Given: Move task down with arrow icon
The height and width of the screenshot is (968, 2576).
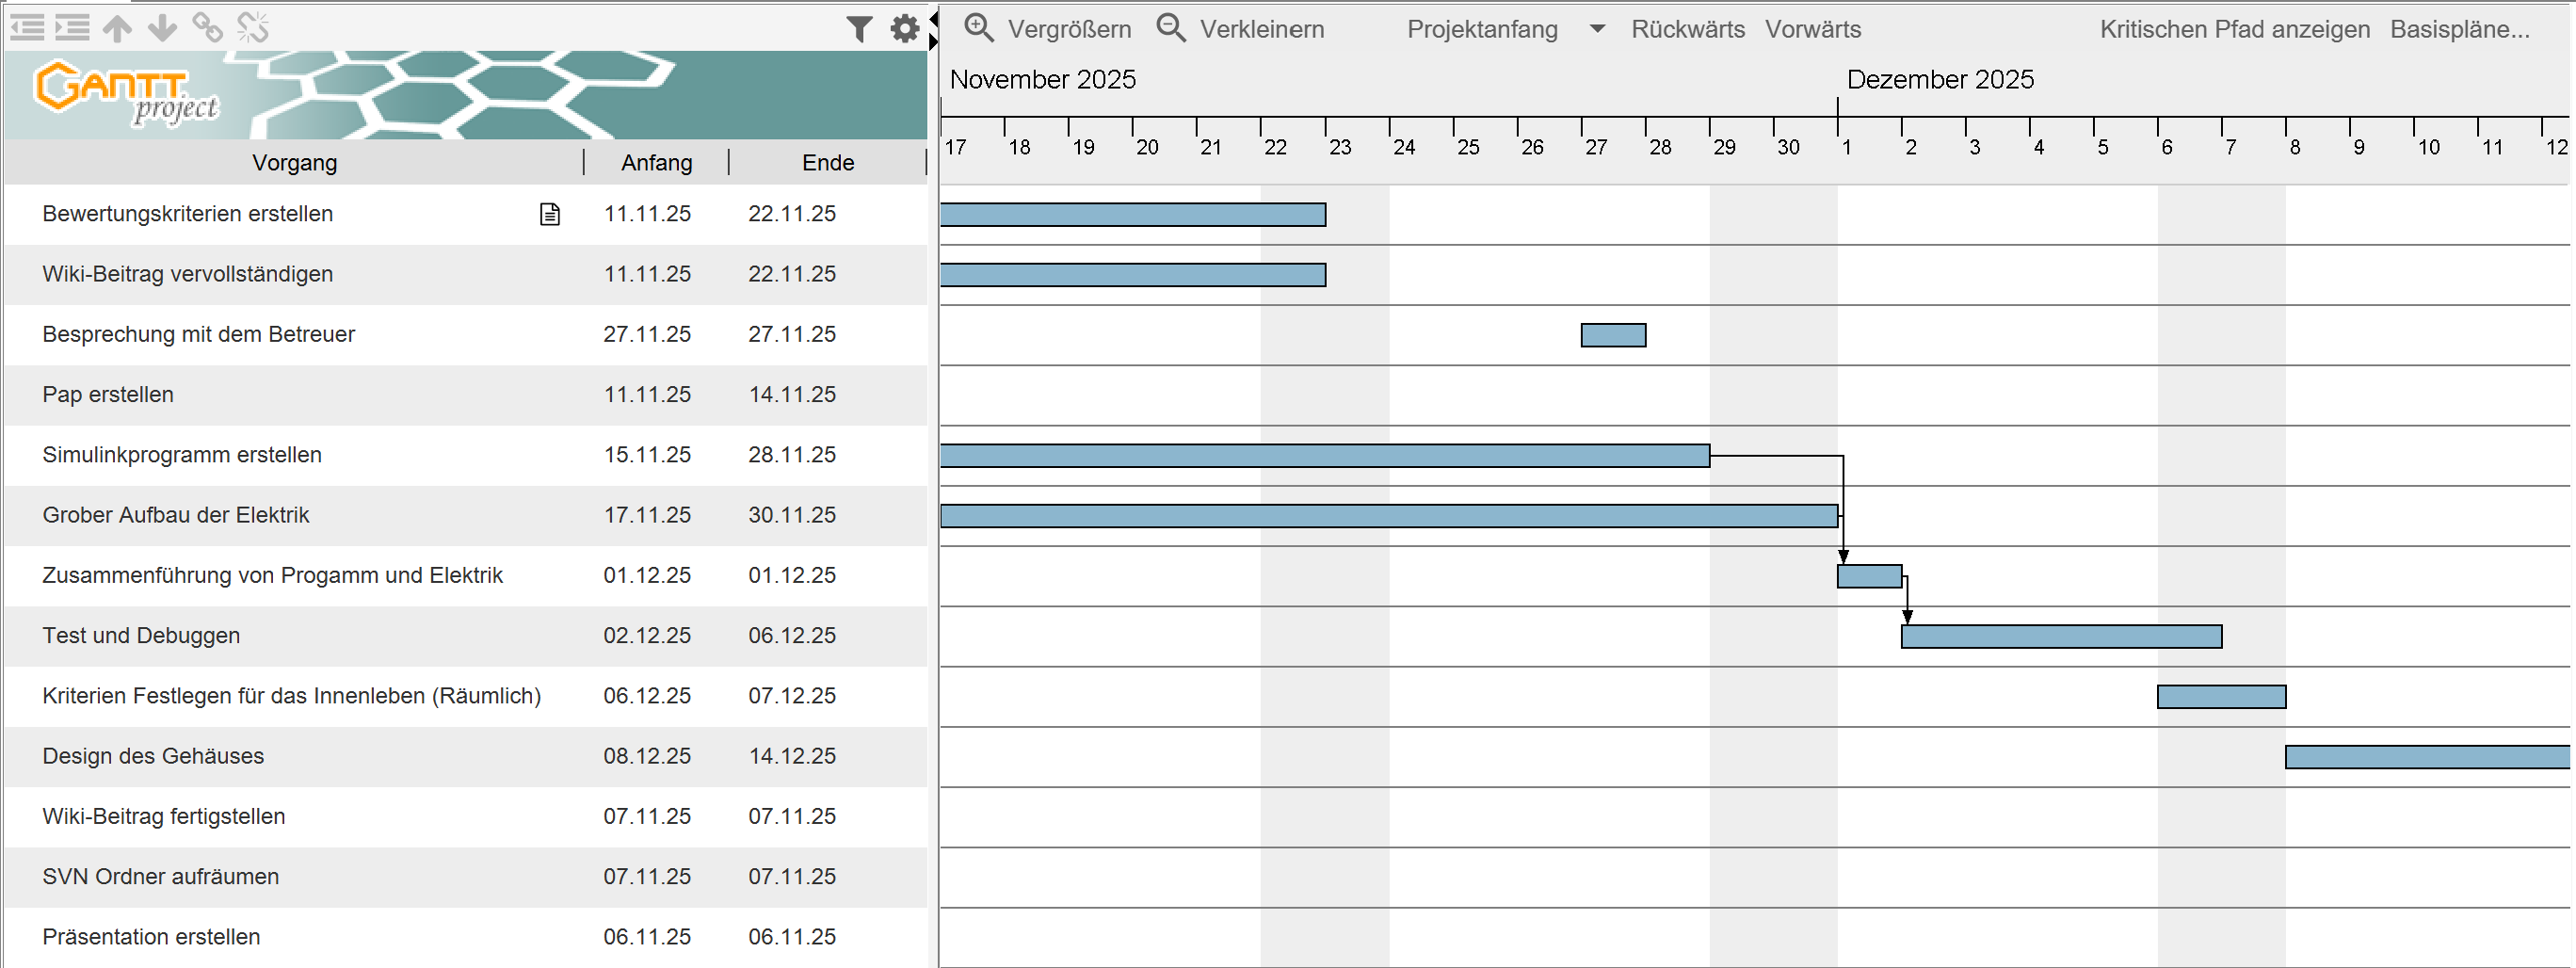Looking at the screenshot, I should coord(162,28).
